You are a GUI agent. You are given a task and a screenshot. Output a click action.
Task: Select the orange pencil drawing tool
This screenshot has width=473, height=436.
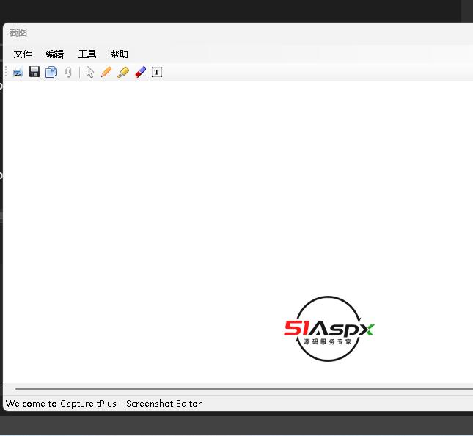coord(106,72)
